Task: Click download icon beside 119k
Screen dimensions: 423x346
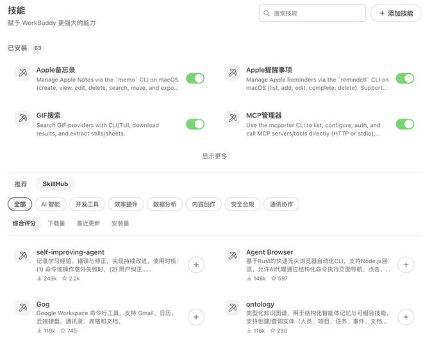Action: click(39, 331)
